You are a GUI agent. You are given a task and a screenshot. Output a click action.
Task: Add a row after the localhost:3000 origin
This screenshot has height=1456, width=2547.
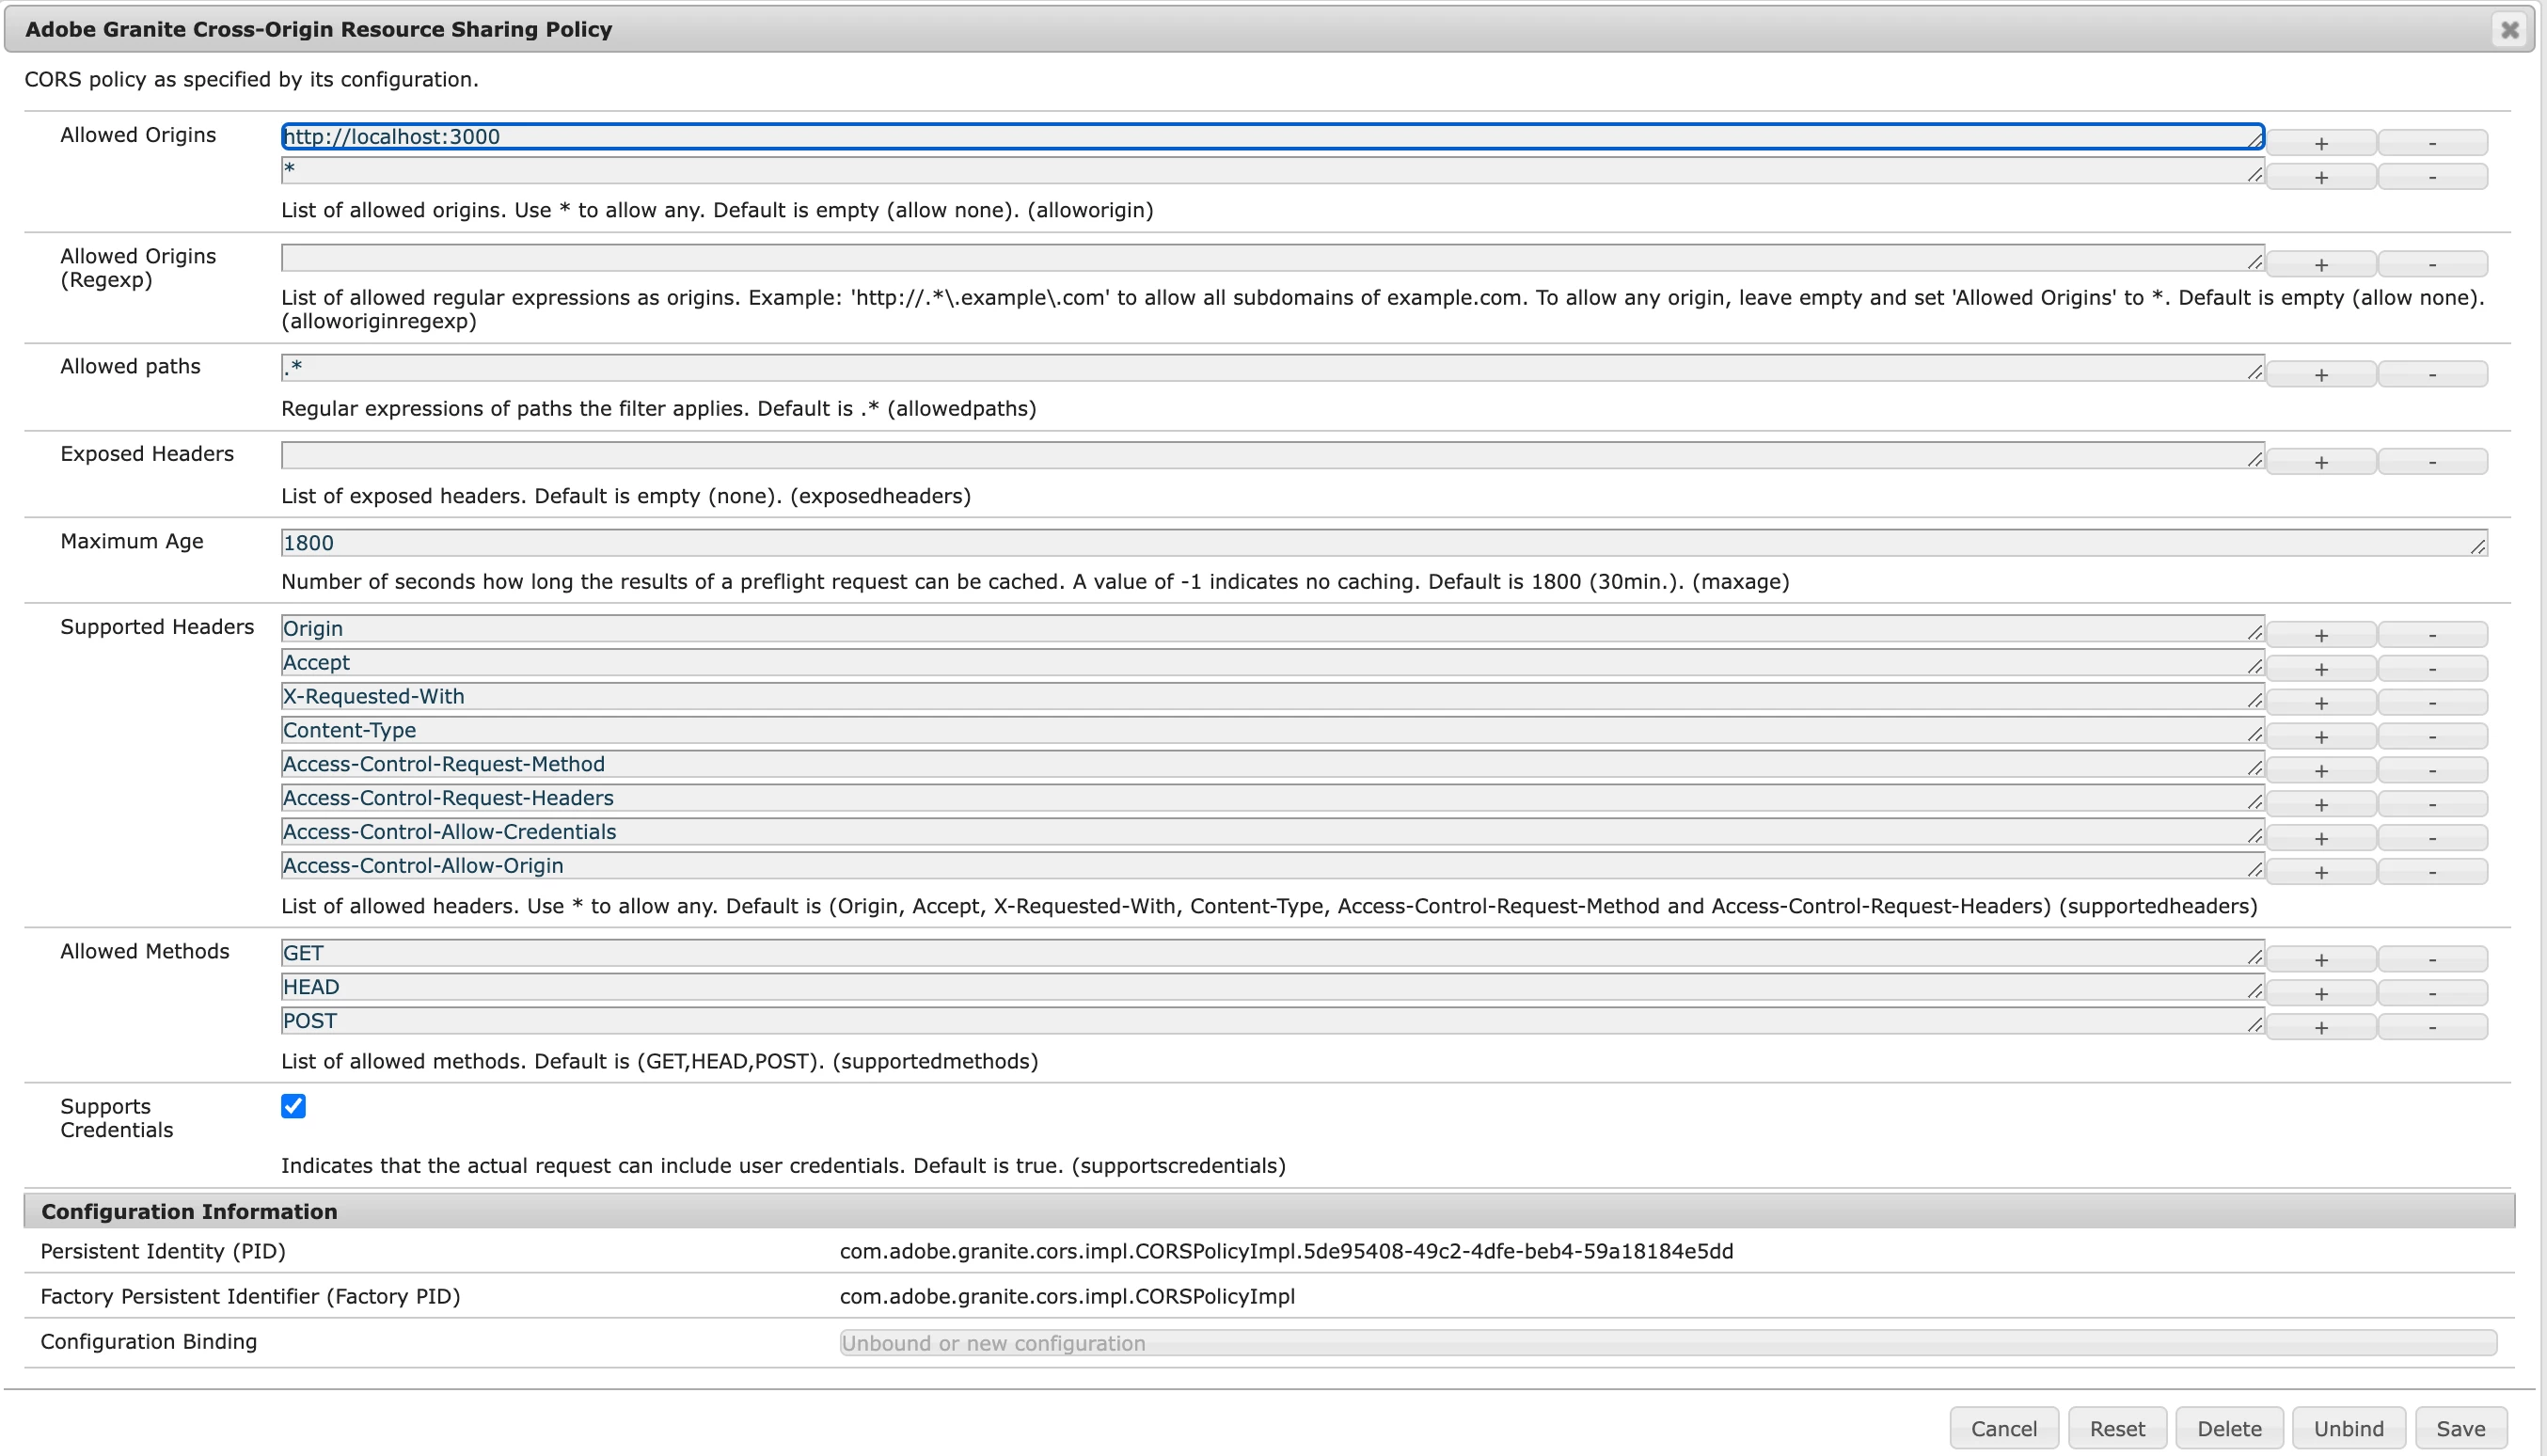(x=2320, y=143)
